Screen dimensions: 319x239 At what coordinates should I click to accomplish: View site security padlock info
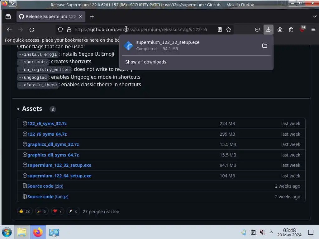pyautogui.click(x=69, y=30)
